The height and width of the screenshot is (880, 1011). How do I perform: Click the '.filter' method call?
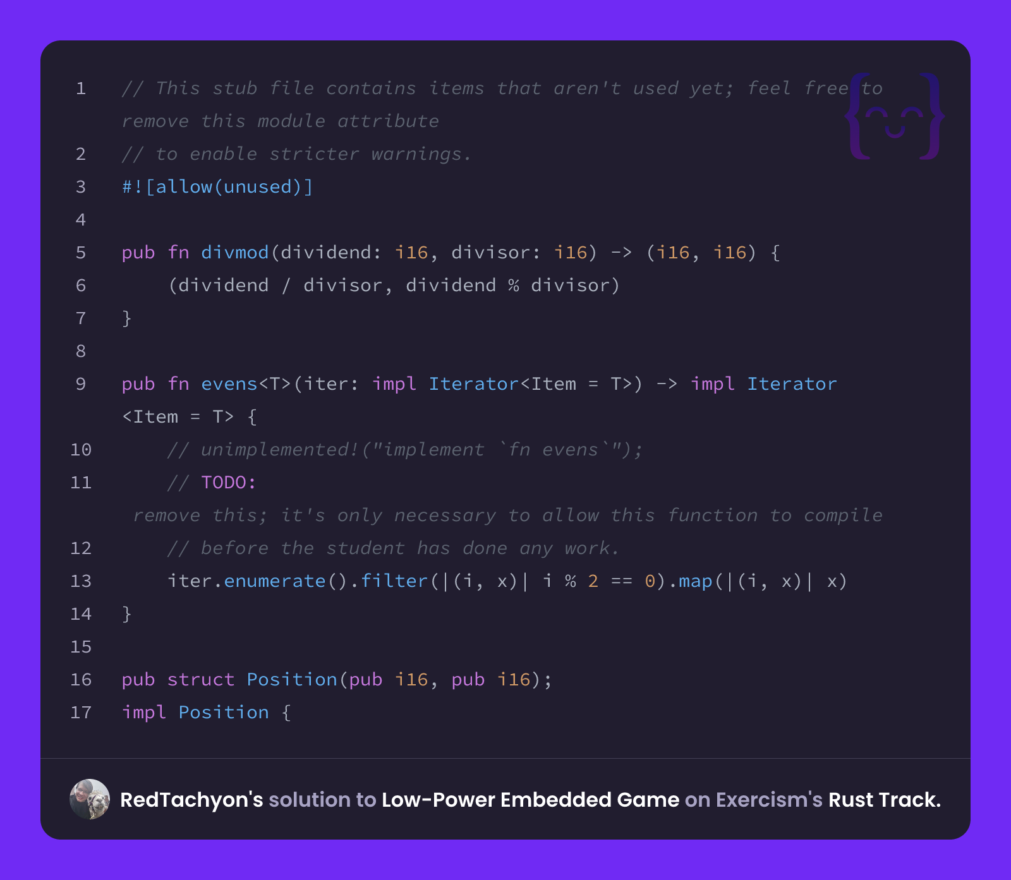pos(389,581)
